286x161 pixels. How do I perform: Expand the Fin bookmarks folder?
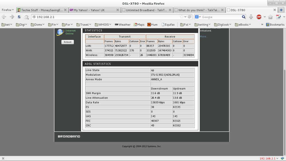point(53,24)
